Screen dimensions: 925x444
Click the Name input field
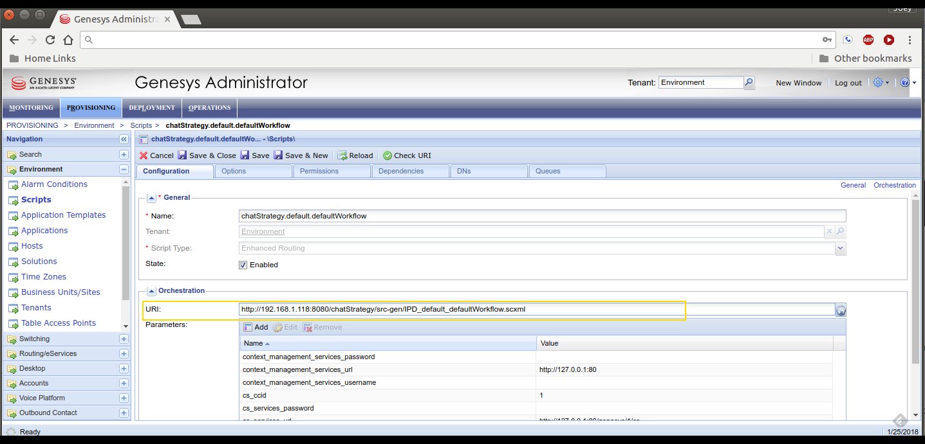pos(542,216)
